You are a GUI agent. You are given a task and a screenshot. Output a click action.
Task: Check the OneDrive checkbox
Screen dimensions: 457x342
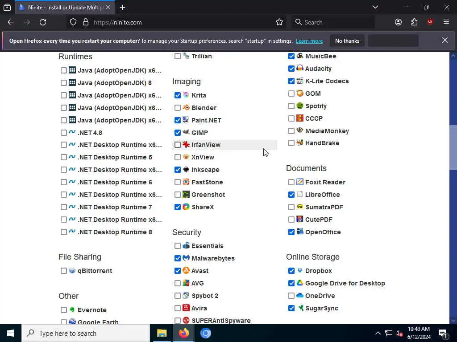(291, 296)
